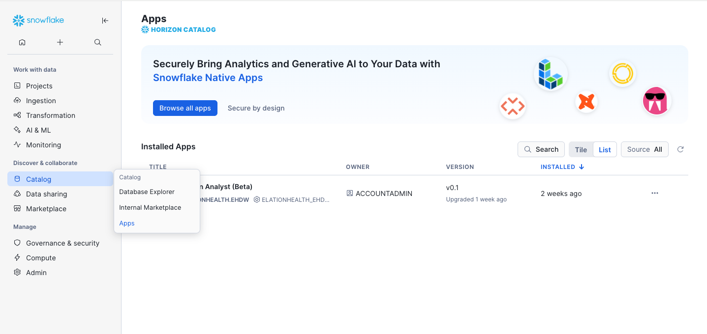Click the Horizon Catalog snowflake icon
Image resolution: width=707 pixels, height=334 pixels.
pyautogui.click(x=145, y=29)
